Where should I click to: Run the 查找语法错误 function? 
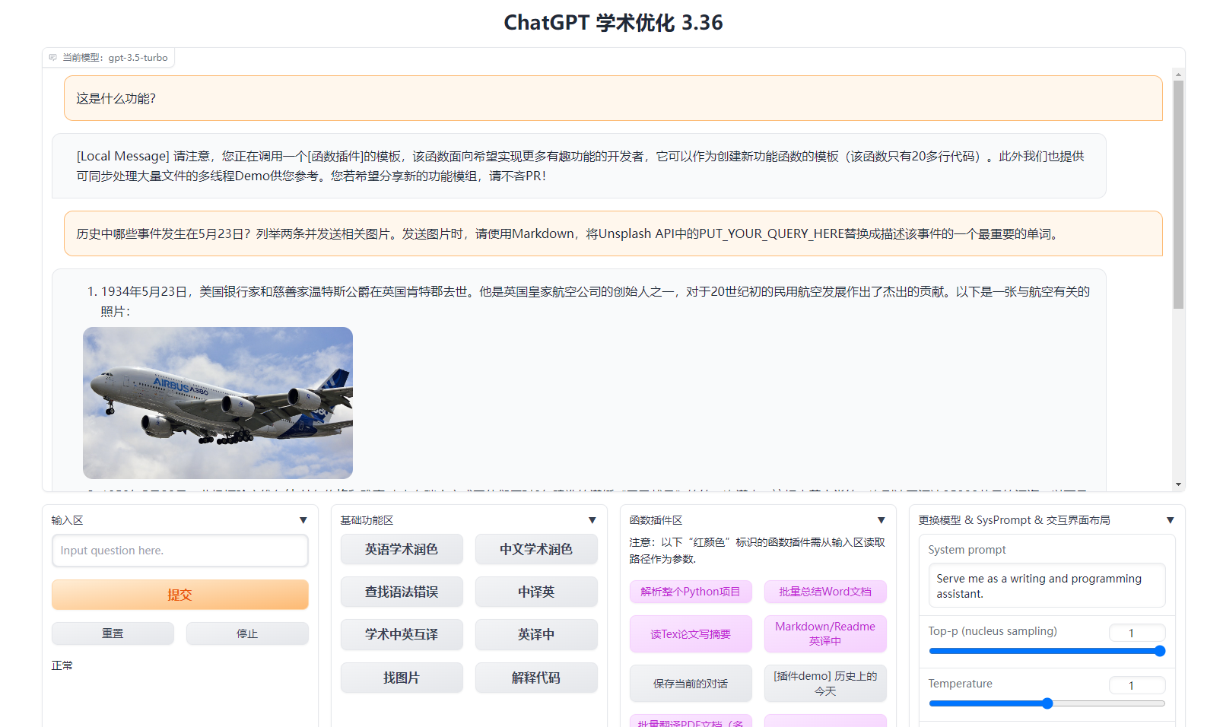[x=402, y=592]
